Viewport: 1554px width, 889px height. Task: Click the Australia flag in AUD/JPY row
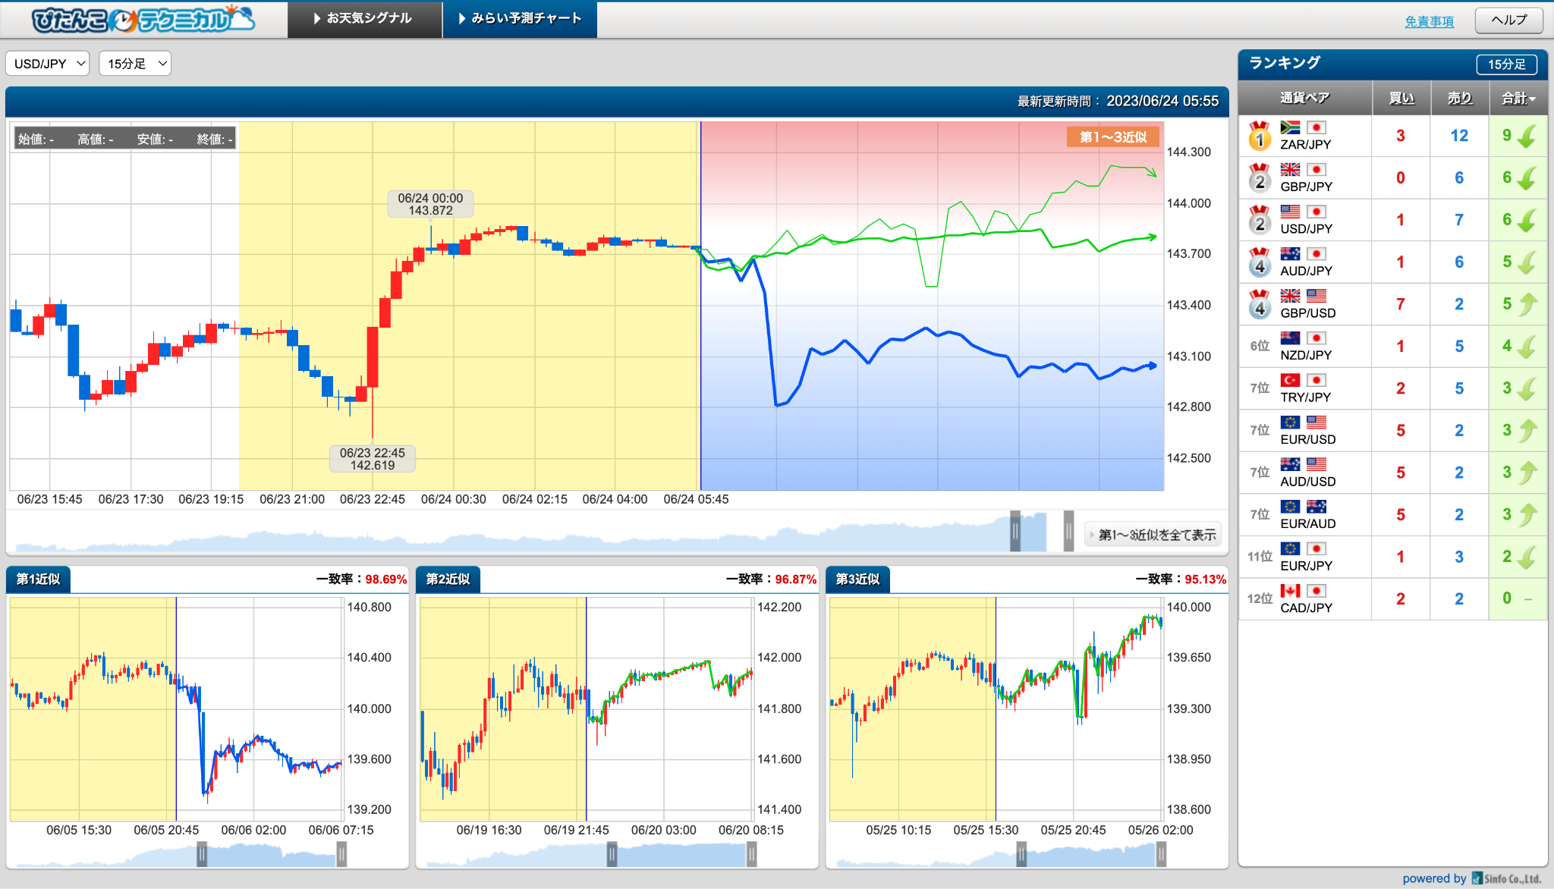(1290, 253)
